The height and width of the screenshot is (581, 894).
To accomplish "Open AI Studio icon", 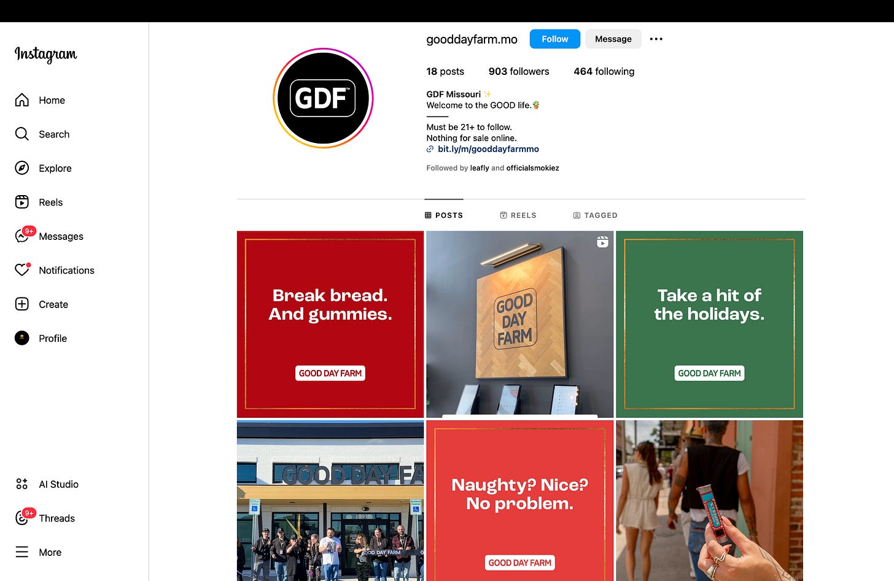I will pos(22,484).
